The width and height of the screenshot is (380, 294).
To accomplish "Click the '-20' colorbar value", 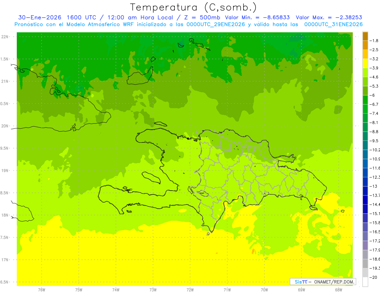I will click(x=373, y=277).
